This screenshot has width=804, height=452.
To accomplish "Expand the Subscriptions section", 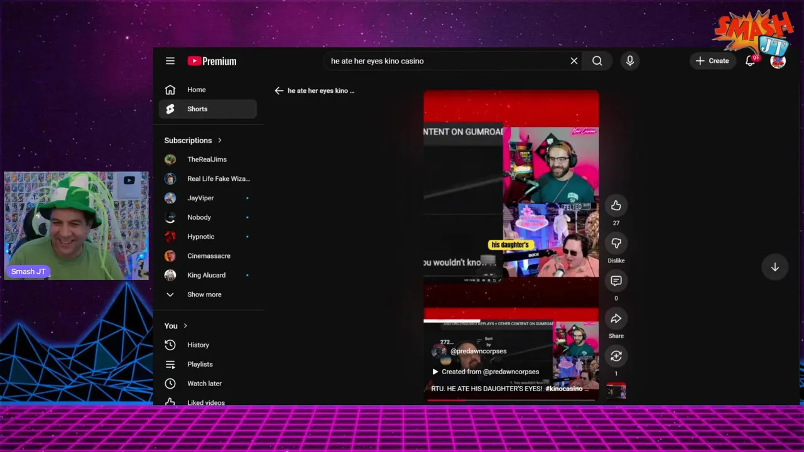I will tap(193, 141).
